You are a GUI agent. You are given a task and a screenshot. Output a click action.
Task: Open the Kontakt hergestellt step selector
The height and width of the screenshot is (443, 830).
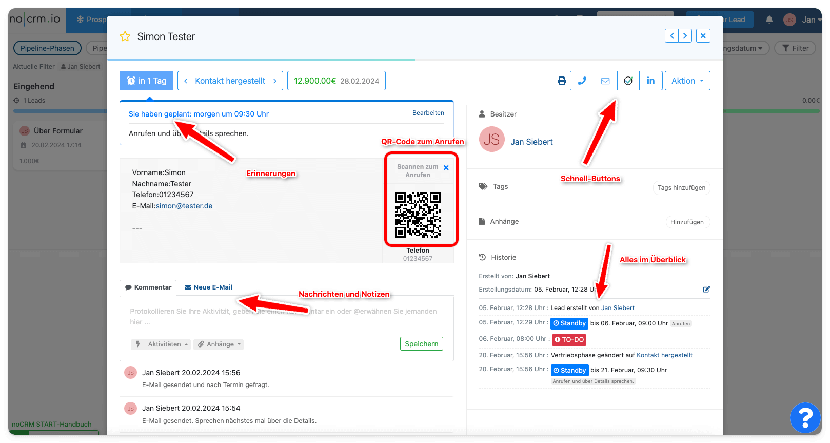230,81
